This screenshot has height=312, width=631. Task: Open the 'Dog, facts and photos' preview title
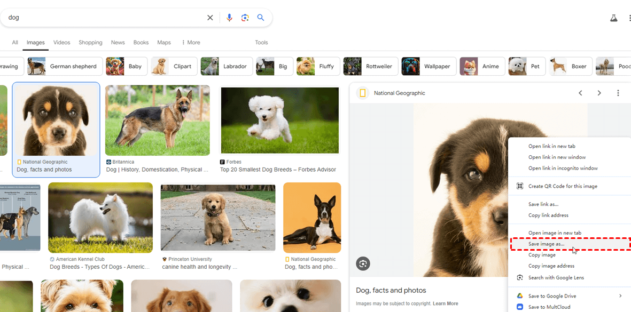point(391,290)
